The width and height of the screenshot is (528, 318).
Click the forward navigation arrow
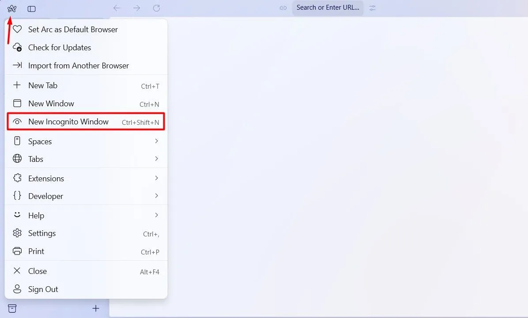[x=136, y=8]
